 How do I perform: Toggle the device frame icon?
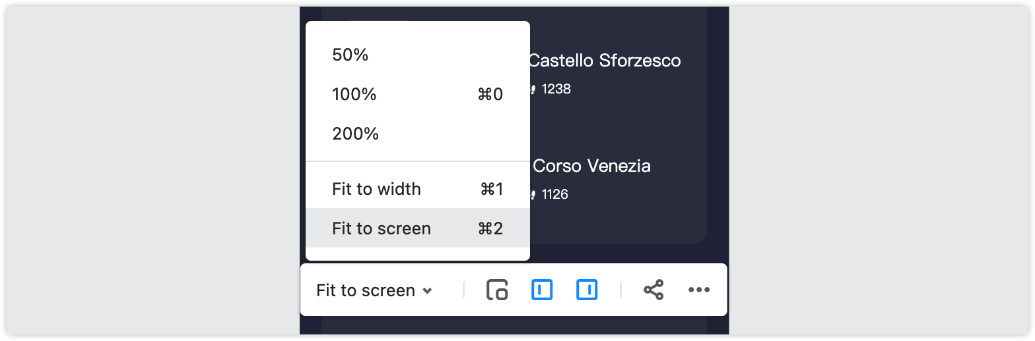497,290
